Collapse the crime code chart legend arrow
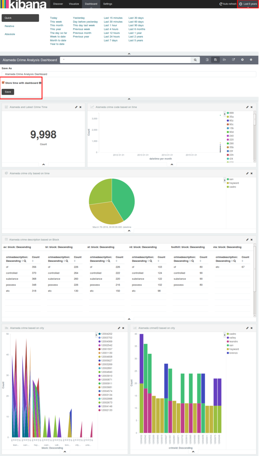Screen dimensions: 259x456 (x=225, y=114)
